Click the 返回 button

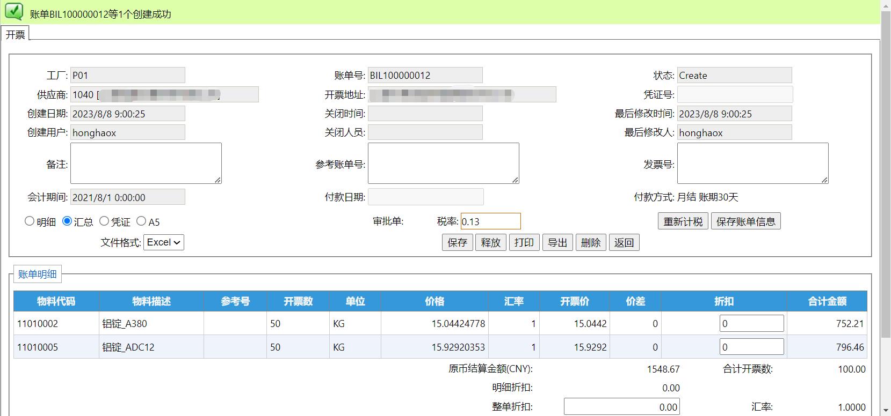coord(624,242)
